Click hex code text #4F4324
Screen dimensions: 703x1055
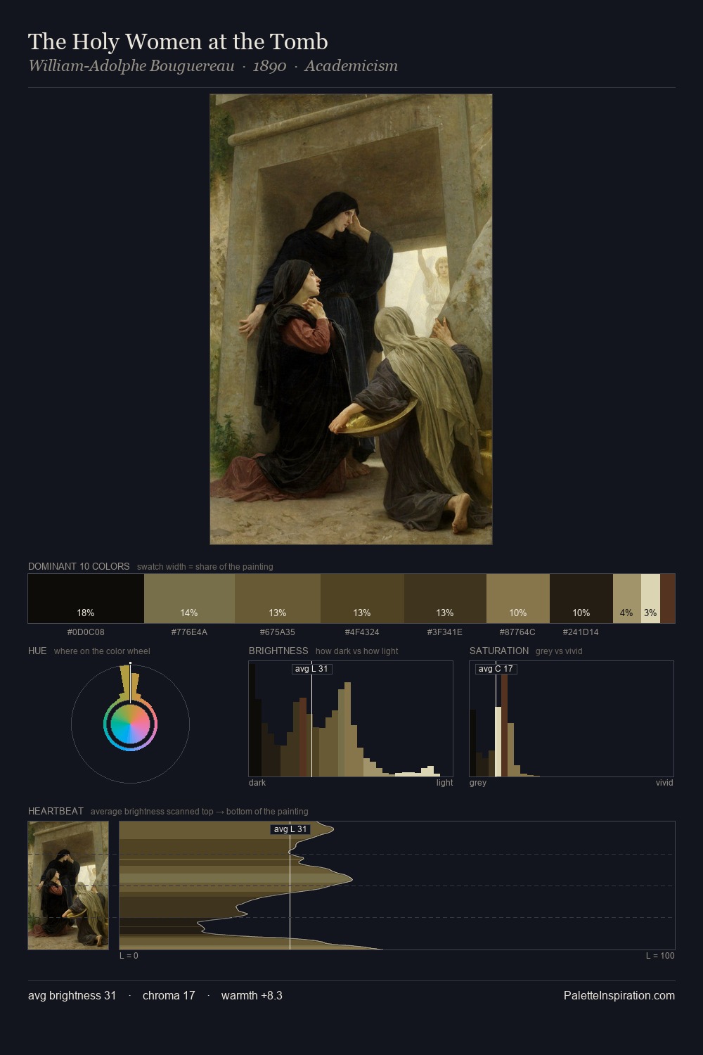[x=362, y=632]
